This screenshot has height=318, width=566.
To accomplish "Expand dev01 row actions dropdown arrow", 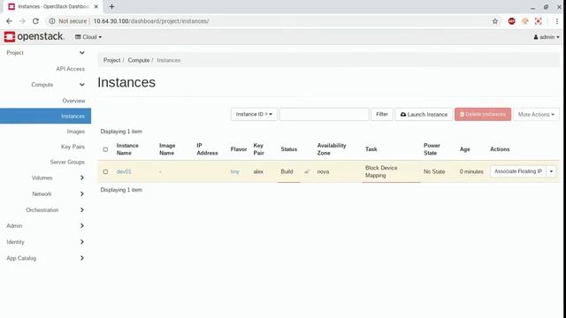I will click(x=551, y=171).
